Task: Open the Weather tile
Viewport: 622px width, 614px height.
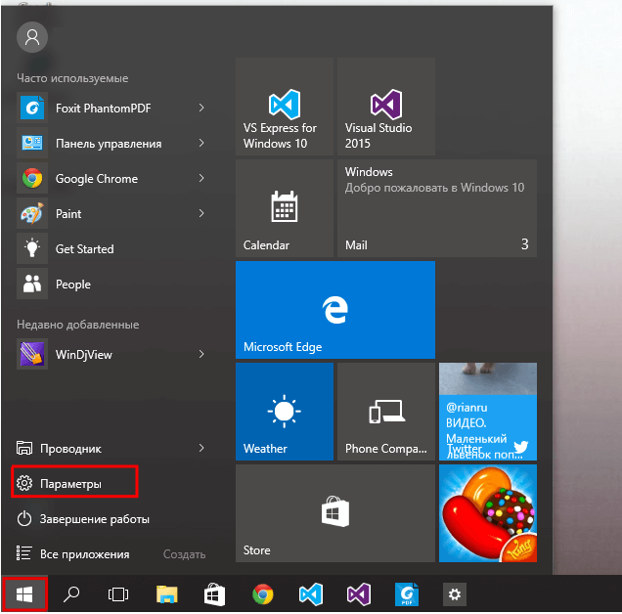Action: [x=285, y=412]
